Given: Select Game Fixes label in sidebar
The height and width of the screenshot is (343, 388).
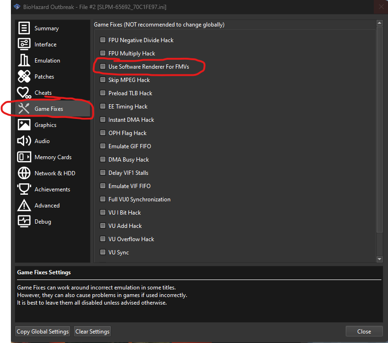Looking at the screenshot, I should click(x=49, y=109).
